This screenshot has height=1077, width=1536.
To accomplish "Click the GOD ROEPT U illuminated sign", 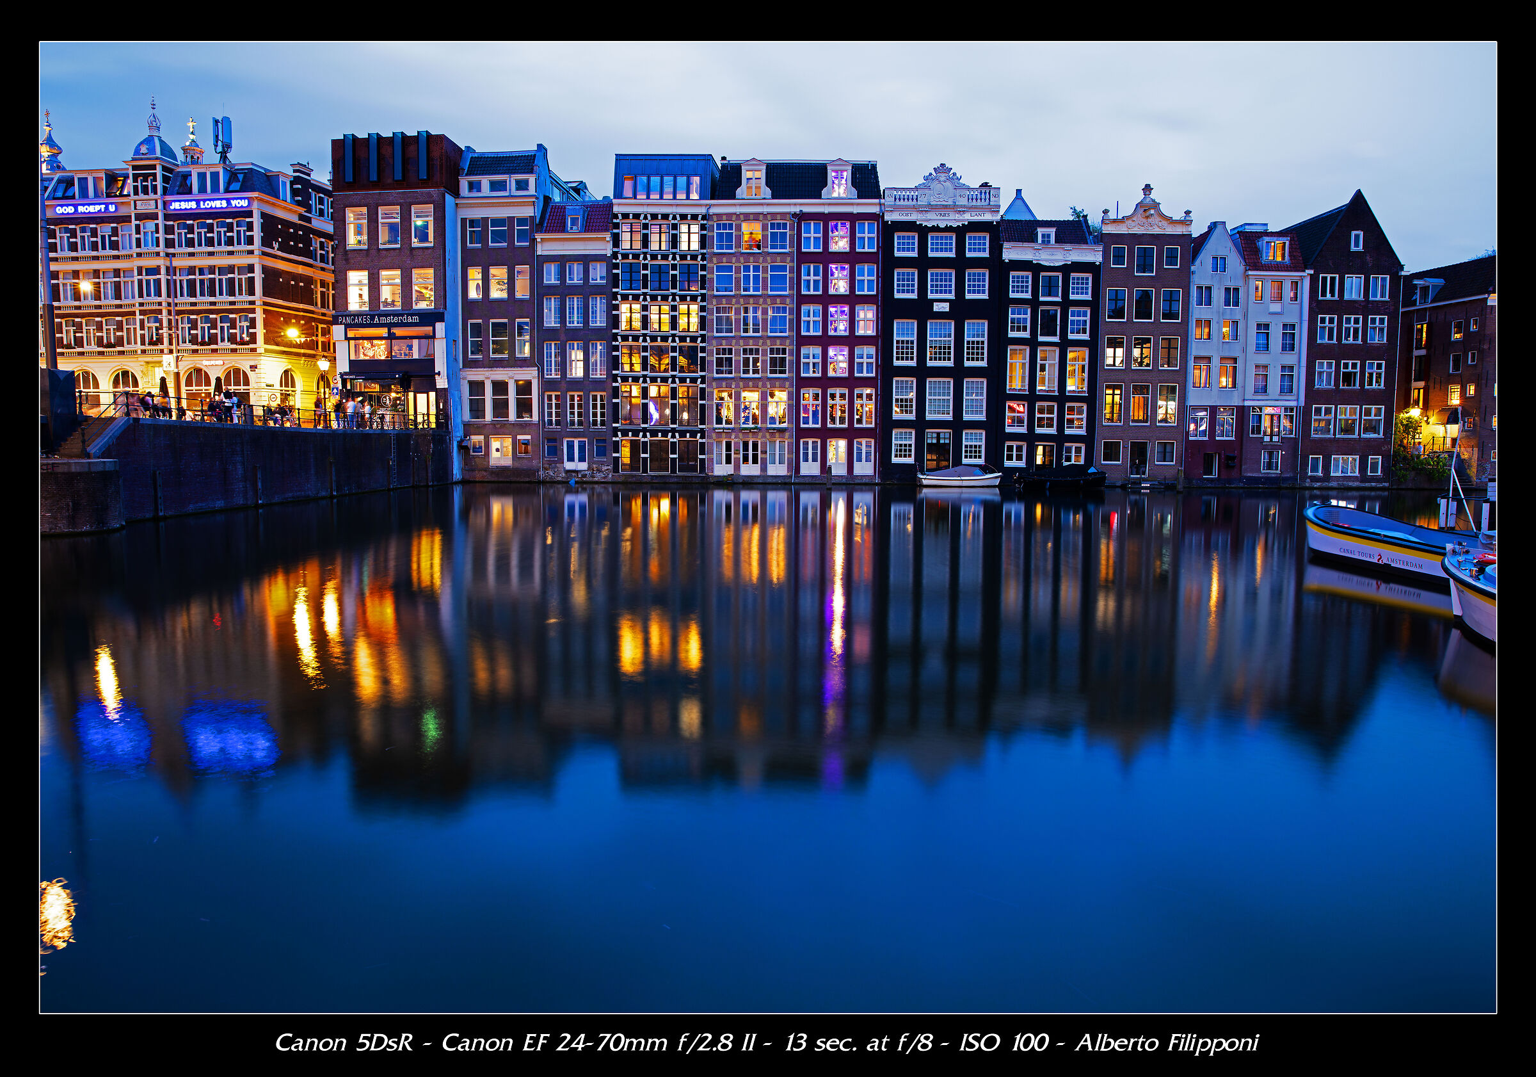I will coord(86,208).
